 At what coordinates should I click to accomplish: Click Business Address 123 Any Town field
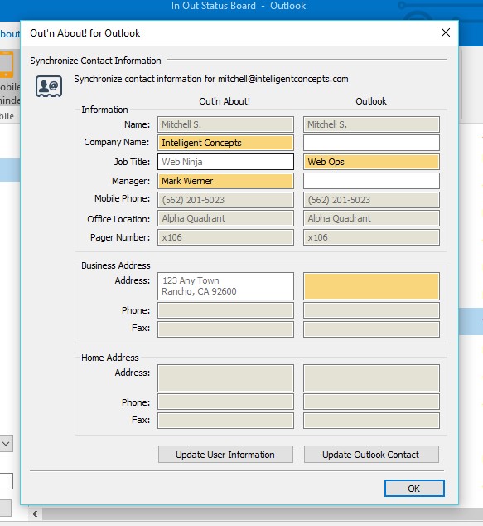225,286
